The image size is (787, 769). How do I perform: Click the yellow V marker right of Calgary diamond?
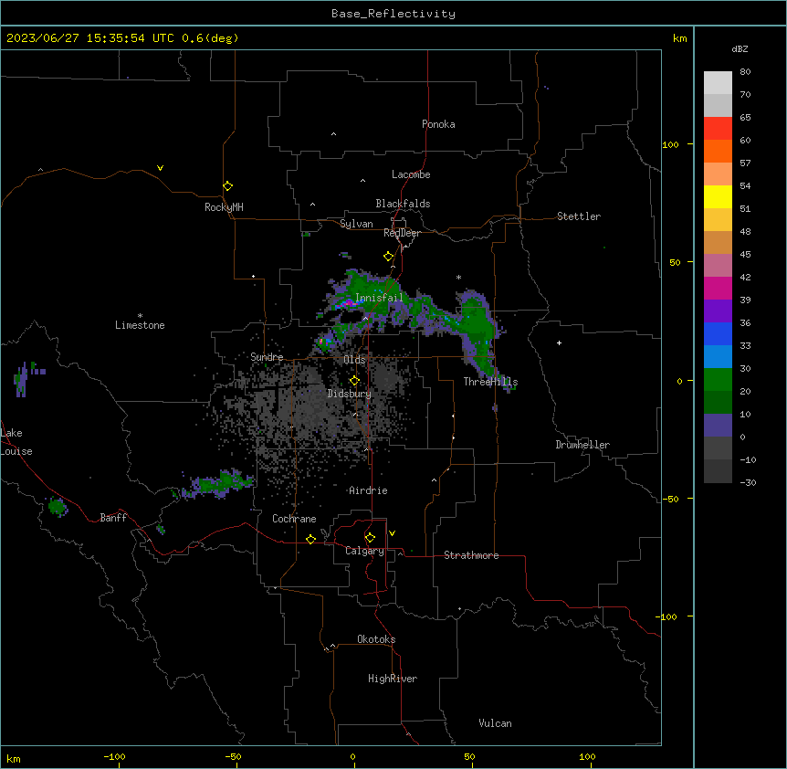392,533
